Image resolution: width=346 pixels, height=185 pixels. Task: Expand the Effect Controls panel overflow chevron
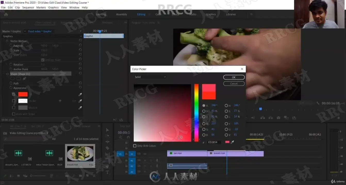click(126, 23)
